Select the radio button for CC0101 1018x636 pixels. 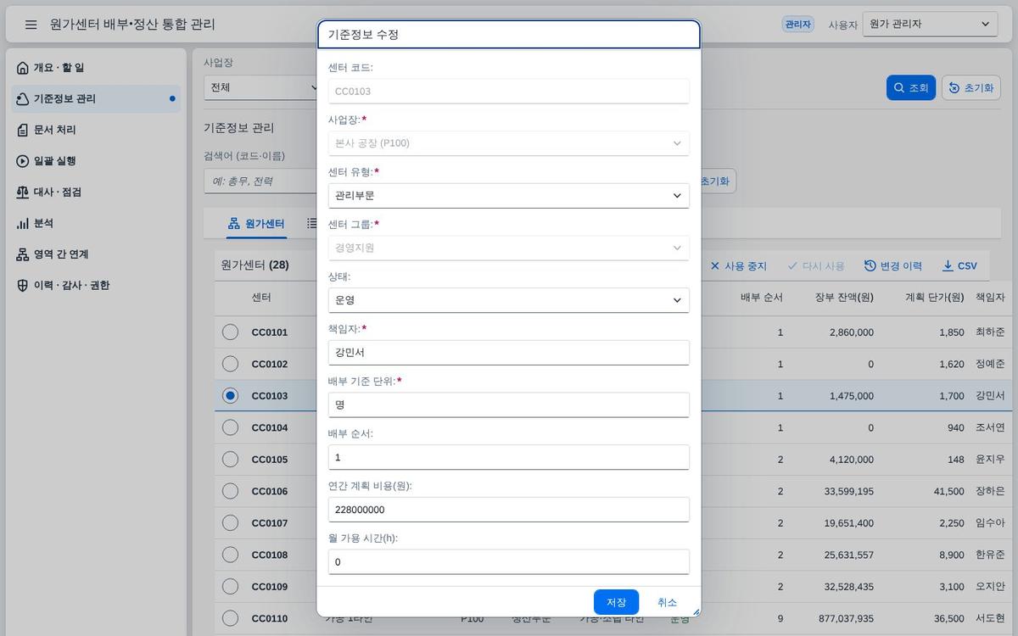click(x=230, y=332)
